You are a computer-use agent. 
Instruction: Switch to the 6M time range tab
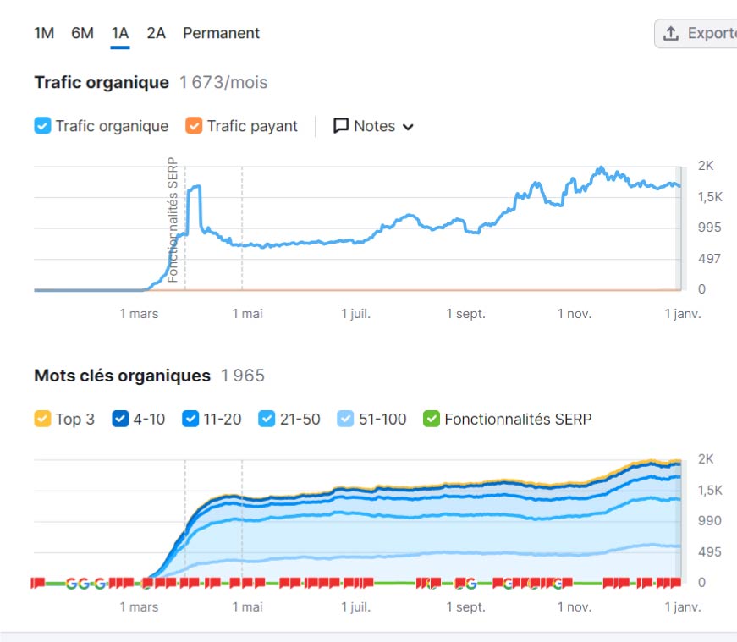(82, 33)
